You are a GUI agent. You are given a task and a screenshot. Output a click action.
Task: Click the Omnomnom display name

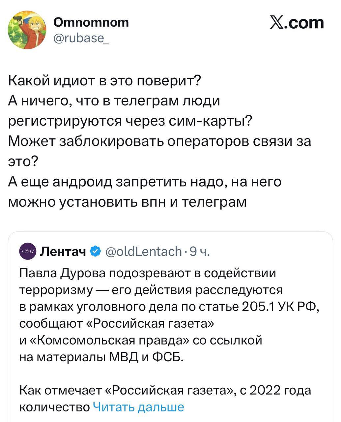91,22
